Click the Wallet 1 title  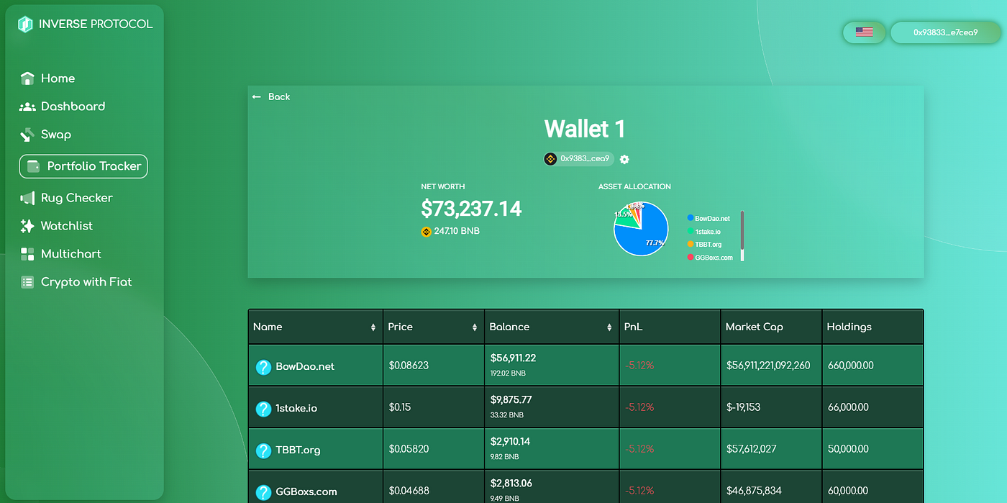point(585,129)
